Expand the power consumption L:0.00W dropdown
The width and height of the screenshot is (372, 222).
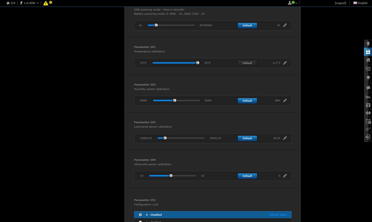pyautogui.click(x=29, y=3)
